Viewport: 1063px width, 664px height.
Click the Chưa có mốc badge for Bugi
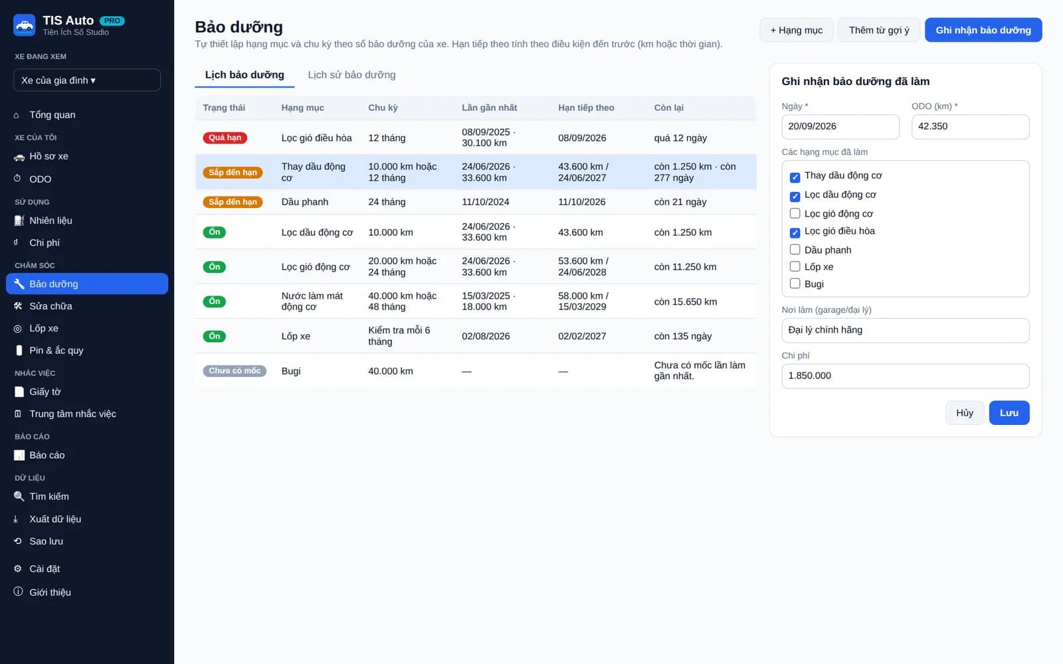235,371
